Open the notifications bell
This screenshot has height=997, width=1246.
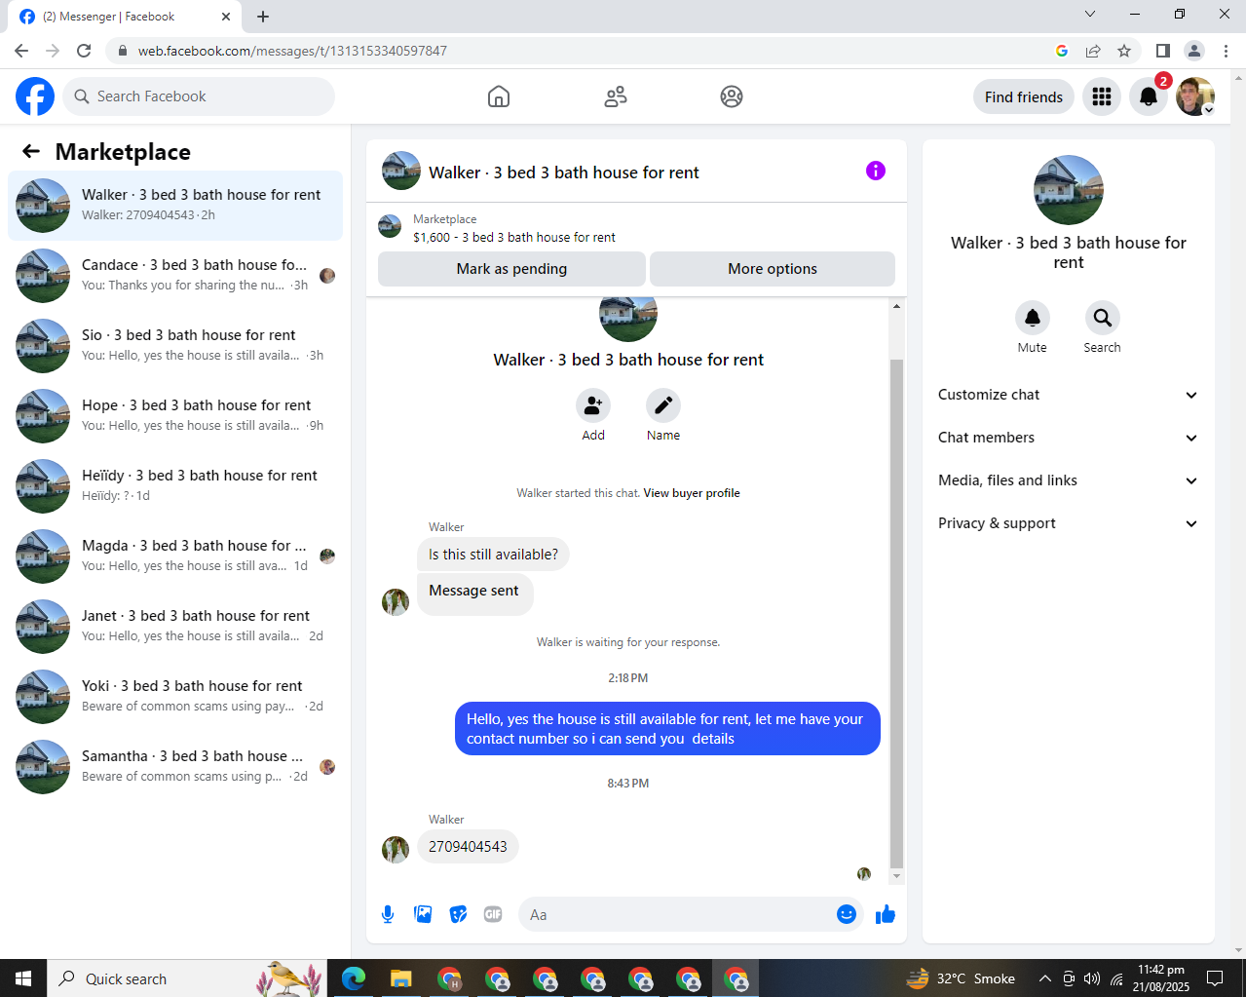coord(1149,96)
